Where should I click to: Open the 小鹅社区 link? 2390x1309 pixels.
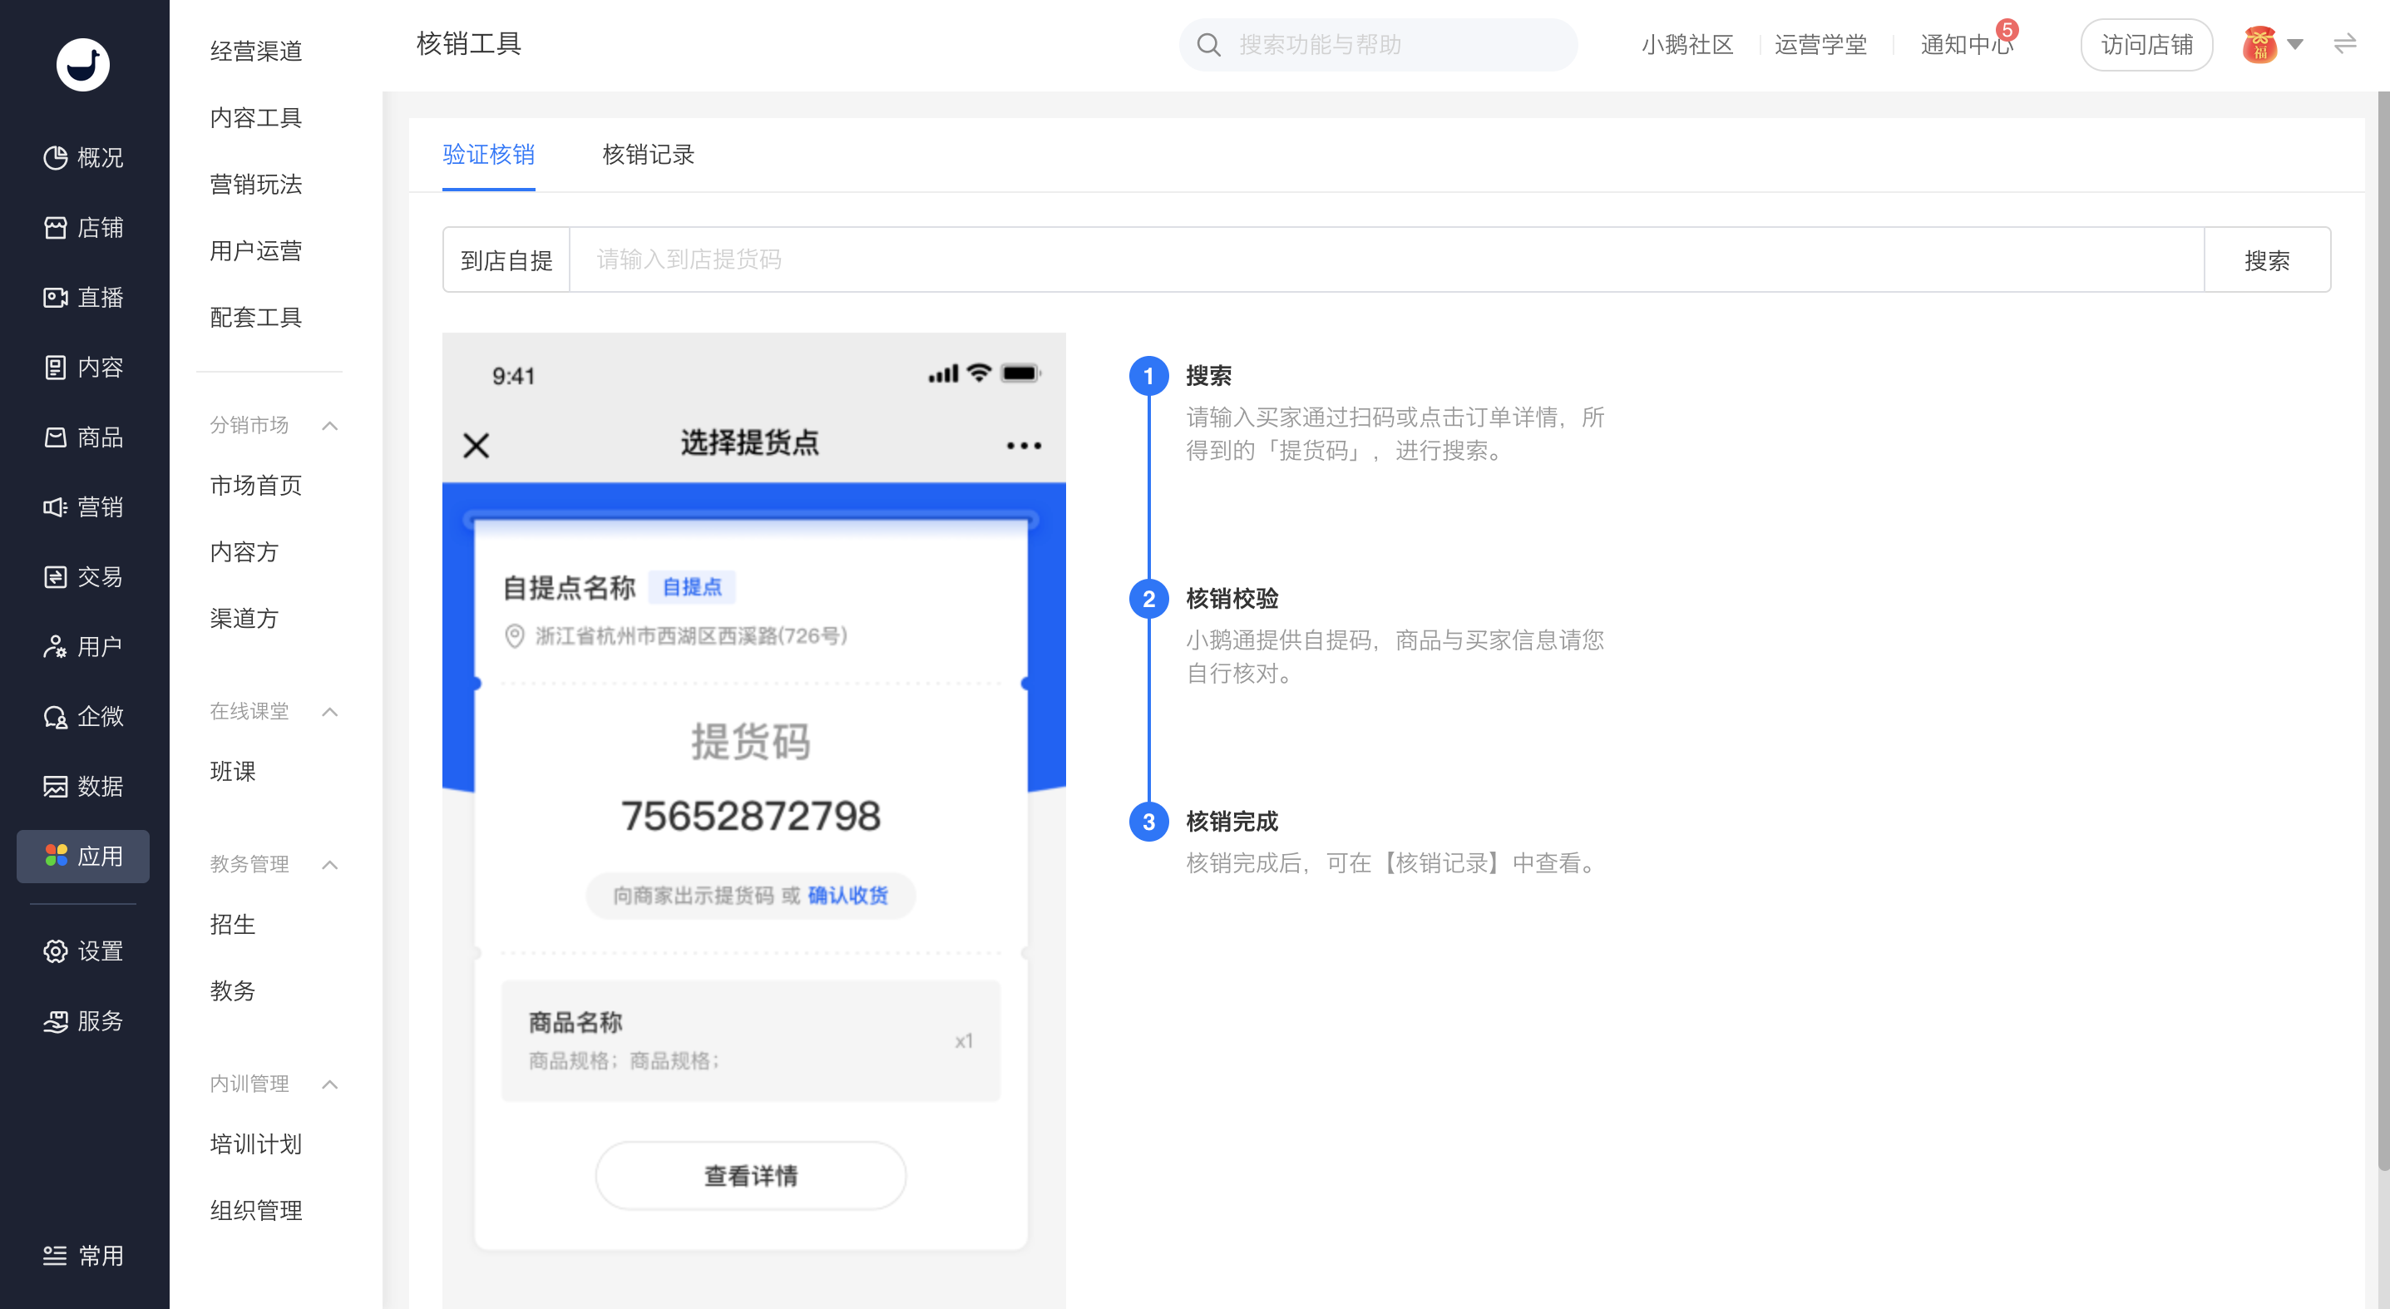(1687, 45)
